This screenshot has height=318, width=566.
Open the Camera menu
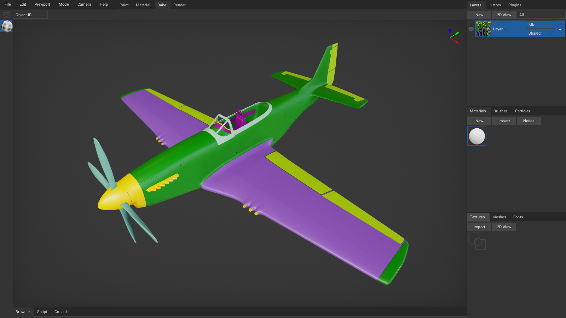click(x=84, y=4)
